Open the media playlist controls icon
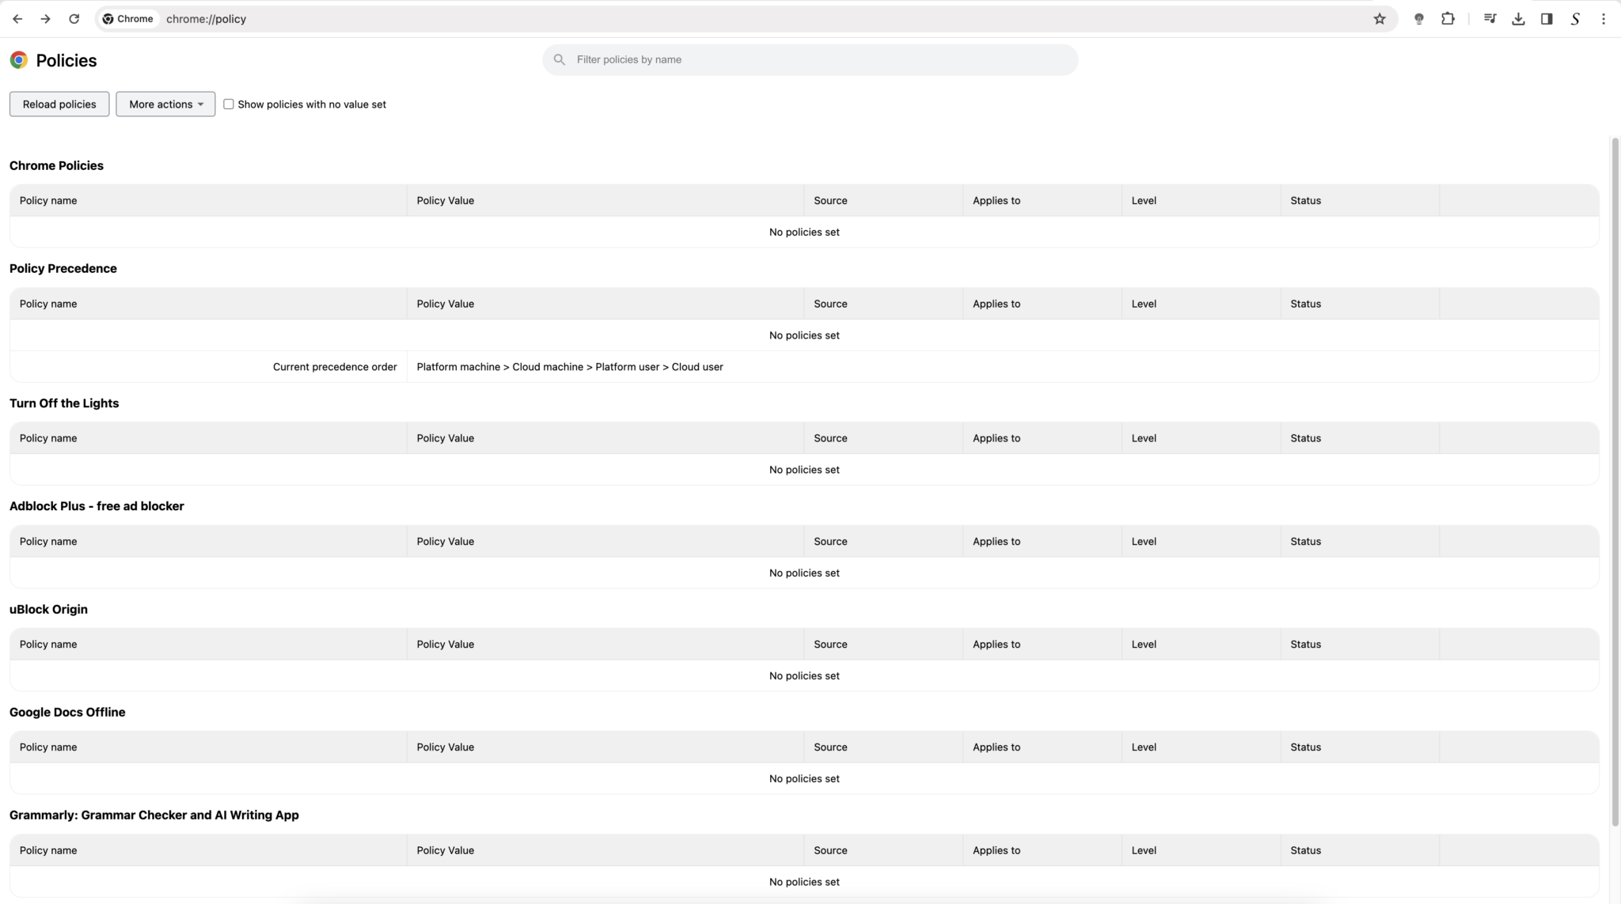The image size is (1621, 904). (1489, 18)
